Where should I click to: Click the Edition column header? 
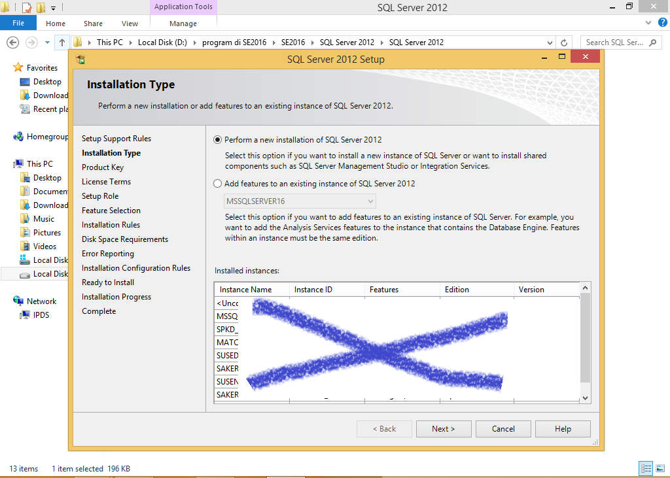coord(476,289)
